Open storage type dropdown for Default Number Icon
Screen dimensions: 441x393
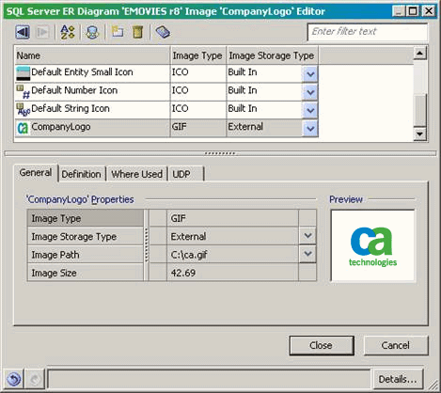(x=310, y=92)
